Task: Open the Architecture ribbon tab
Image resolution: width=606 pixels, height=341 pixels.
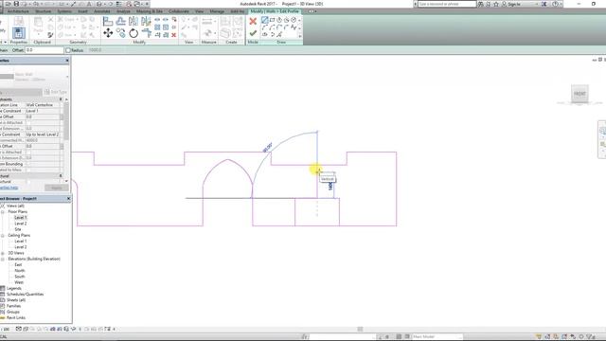Action: pyautogui.click(x=18, y=11)
